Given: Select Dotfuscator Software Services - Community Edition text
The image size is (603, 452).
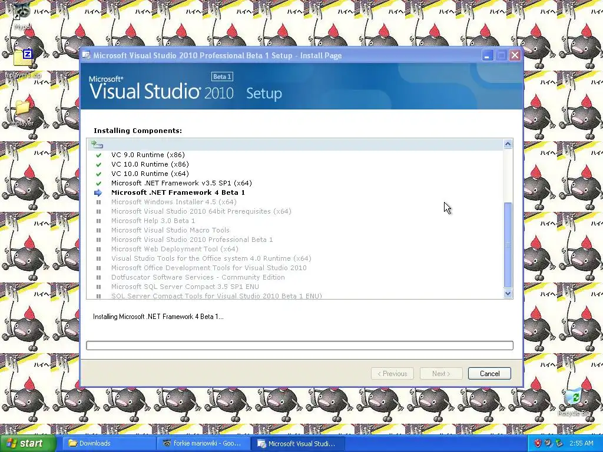Looking at the screenshot, I should coord(198,277).
